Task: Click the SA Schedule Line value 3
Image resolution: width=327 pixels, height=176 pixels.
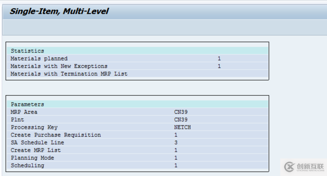Action: click(176, 142)
